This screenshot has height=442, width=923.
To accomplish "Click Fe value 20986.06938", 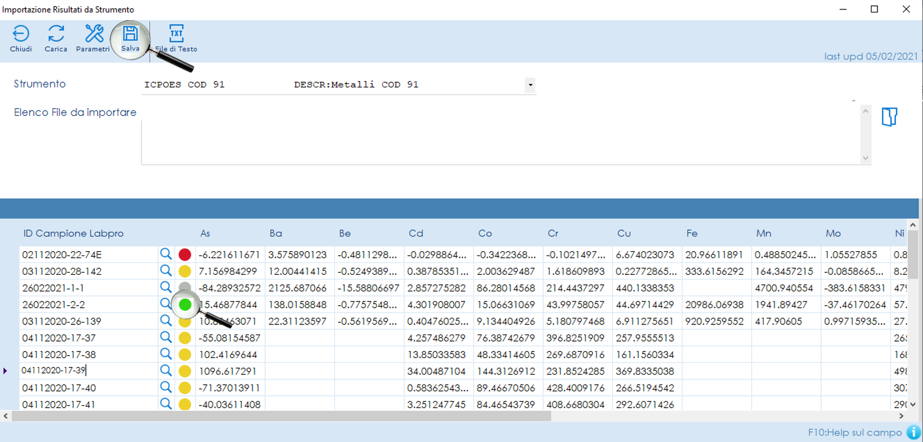I will (x=717, y=304).
